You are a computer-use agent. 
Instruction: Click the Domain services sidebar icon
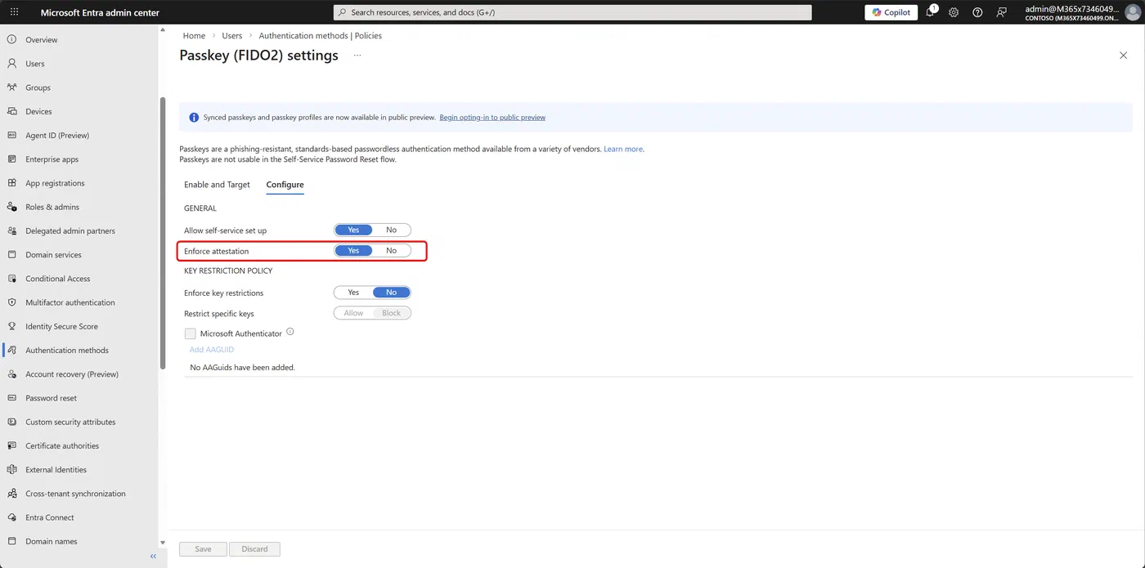[x=11, y=254]
